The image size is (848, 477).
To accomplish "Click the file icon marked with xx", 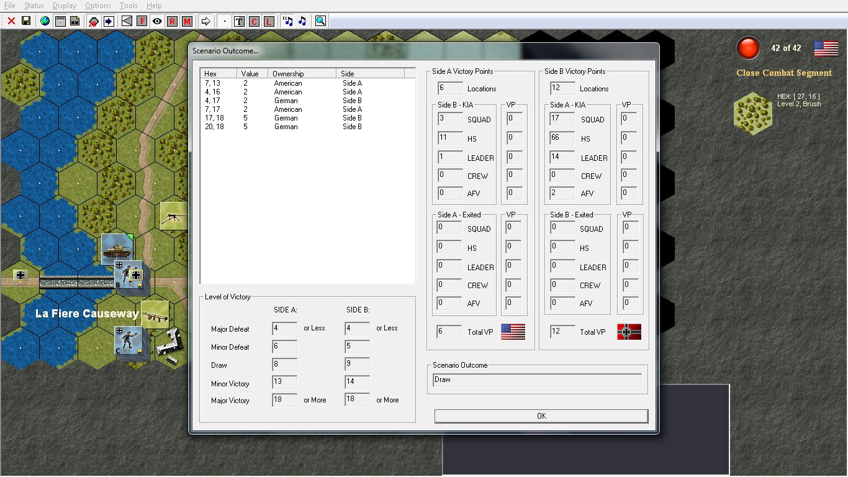I will 75,21.
